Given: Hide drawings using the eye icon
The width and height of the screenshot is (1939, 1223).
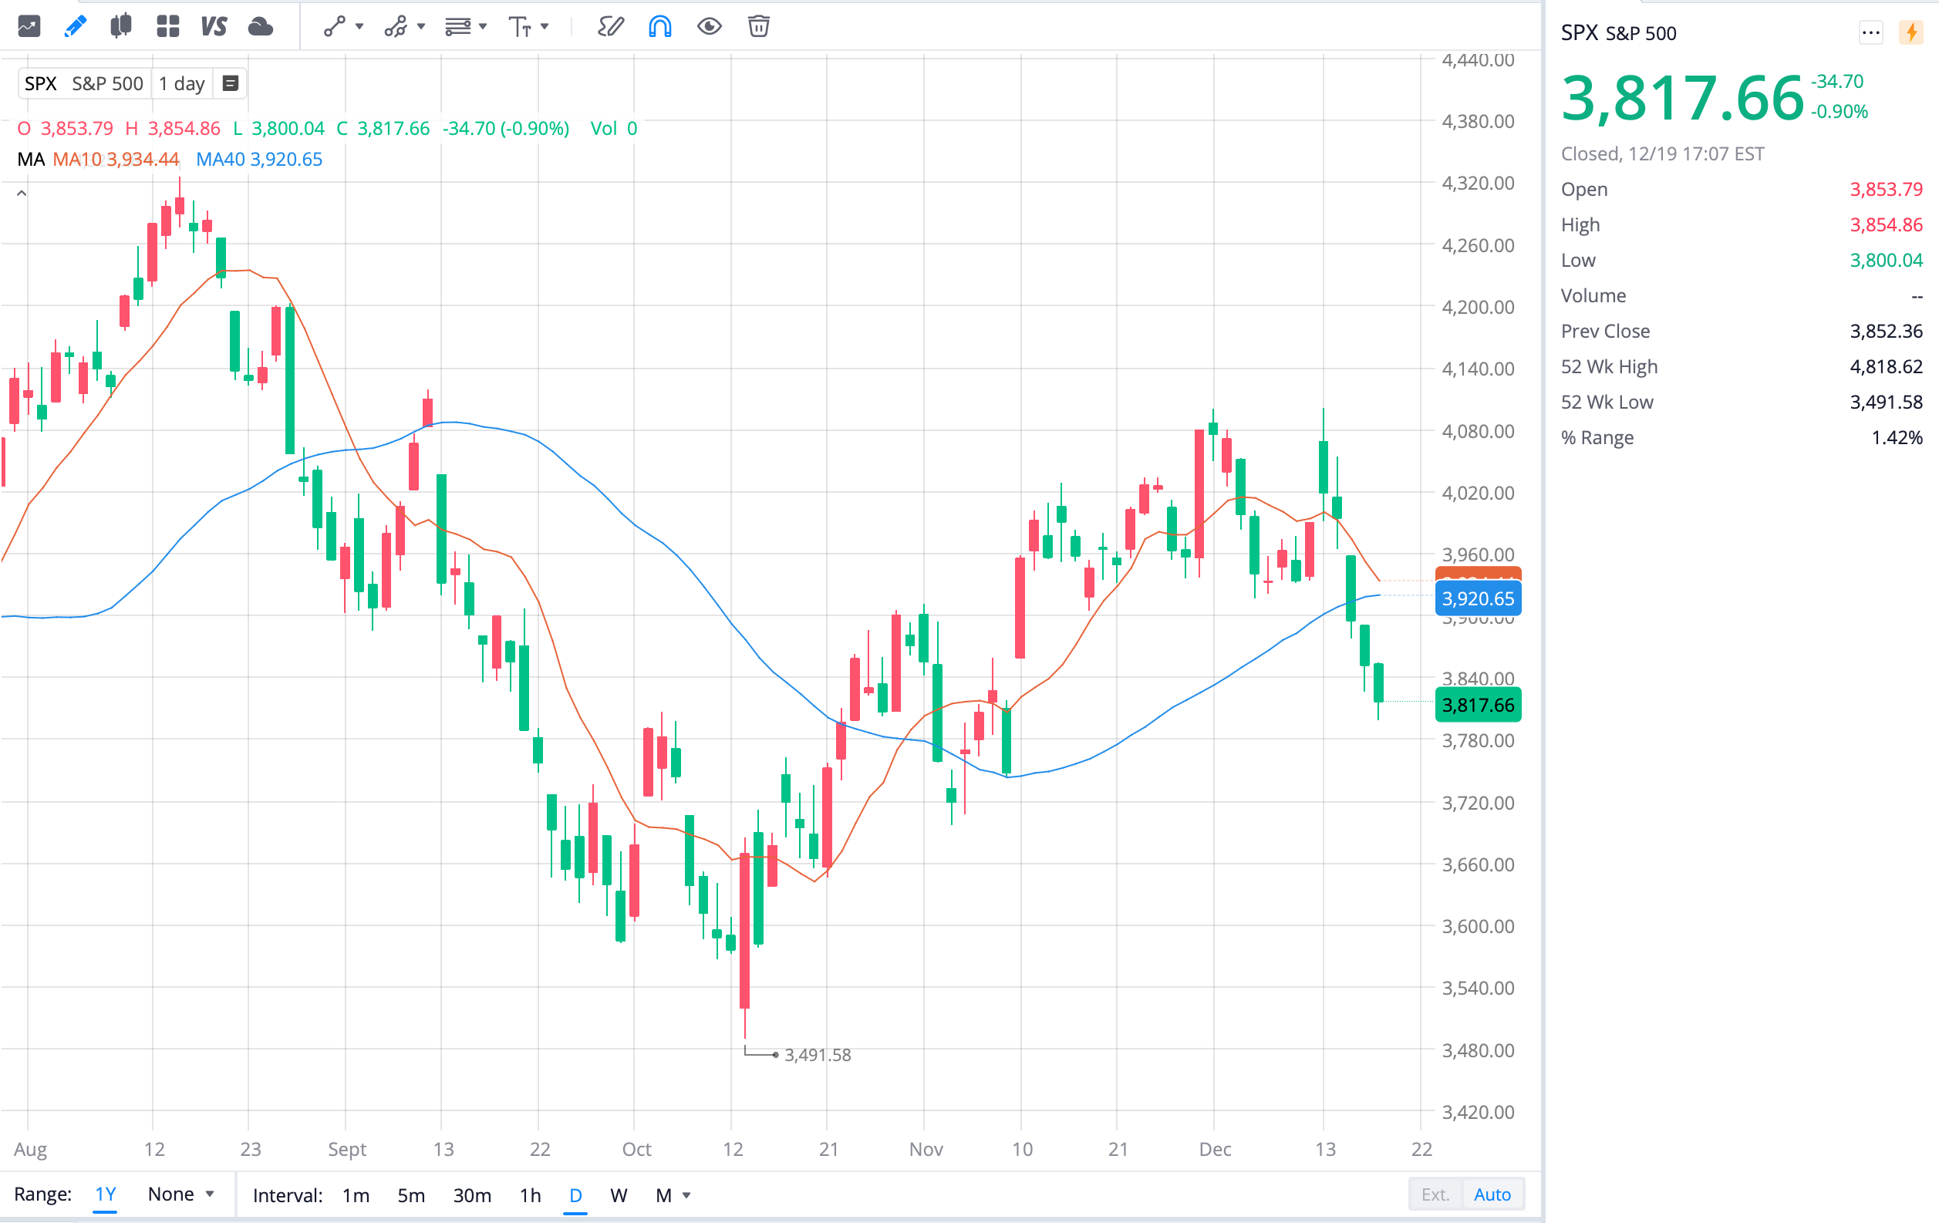Looking at the screenshot, I should pos(710,26).
